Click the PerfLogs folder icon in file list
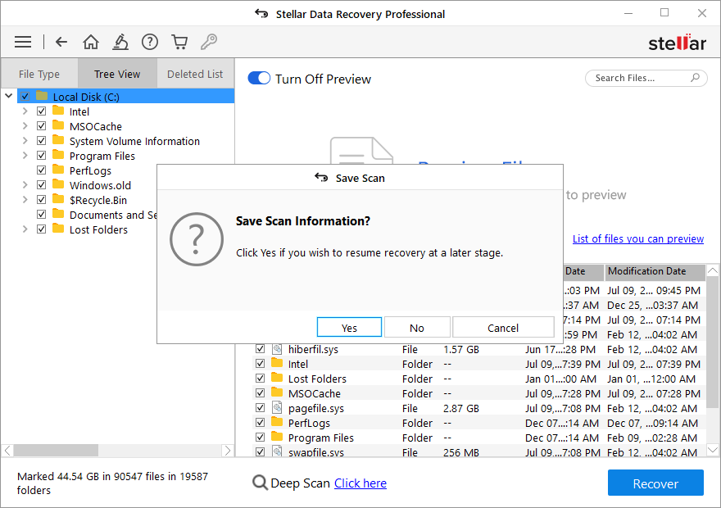Image resolution: width=721 pixels, height=508 pixels. 277,422
